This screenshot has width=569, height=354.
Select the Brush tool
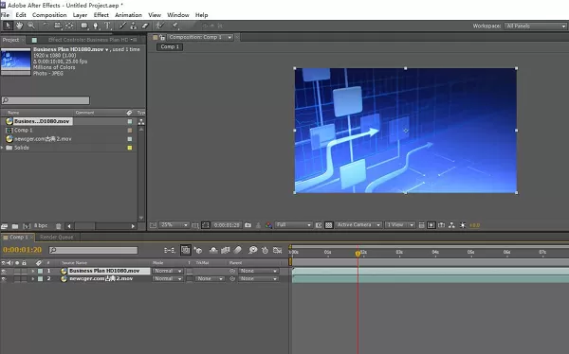[122, 26]
